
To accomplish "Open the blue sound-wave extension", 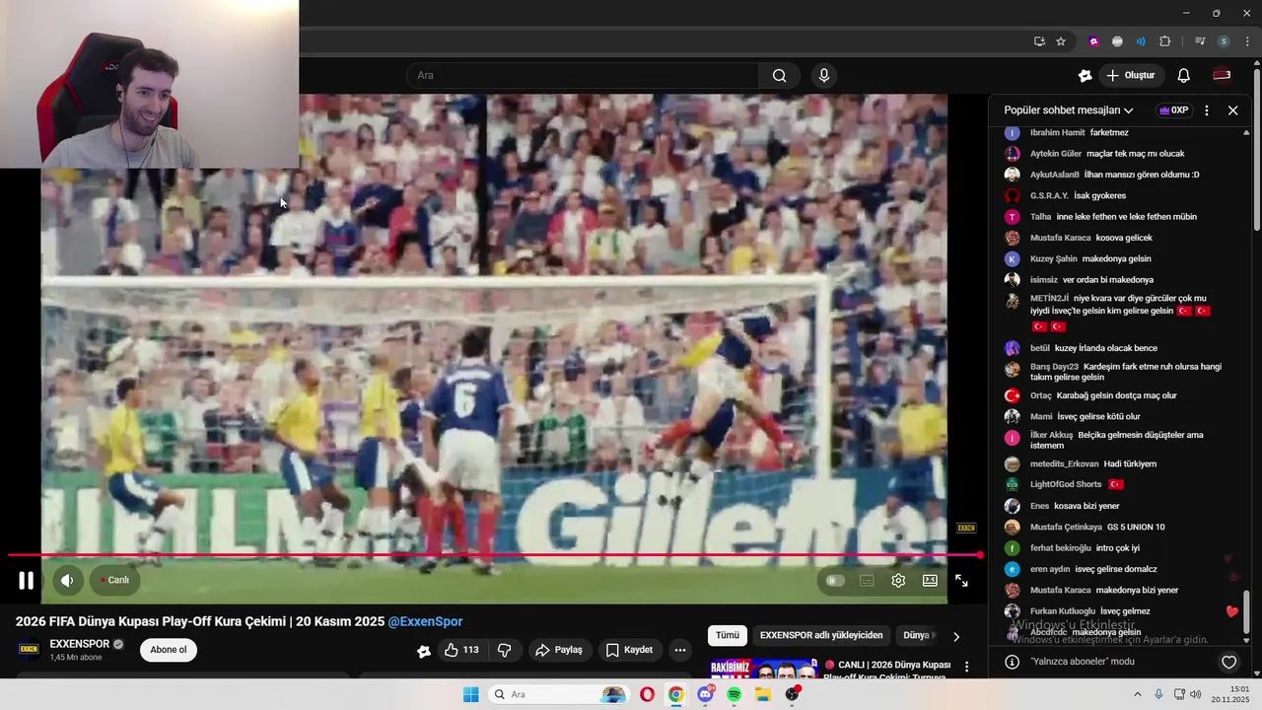I will tap(1141, 41).
